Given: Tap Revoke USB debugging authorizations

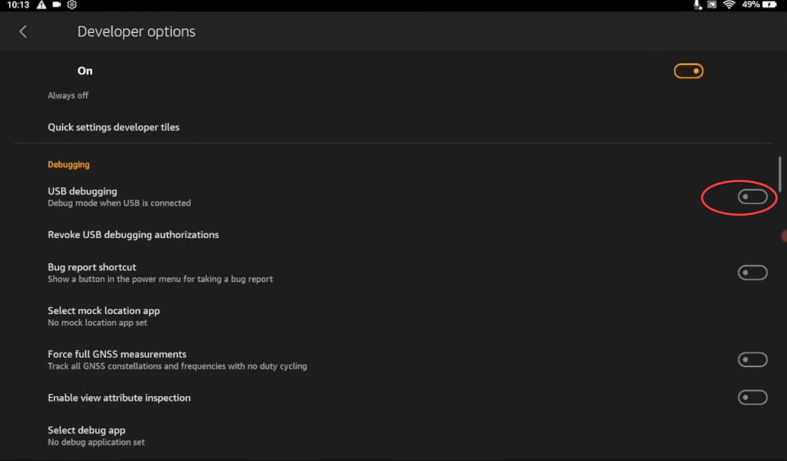Looking at the screenshot, I should 133,235.
